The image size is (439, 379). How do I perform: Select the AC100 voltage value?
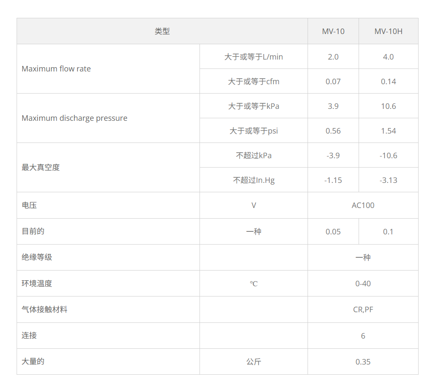coord(362,205)
